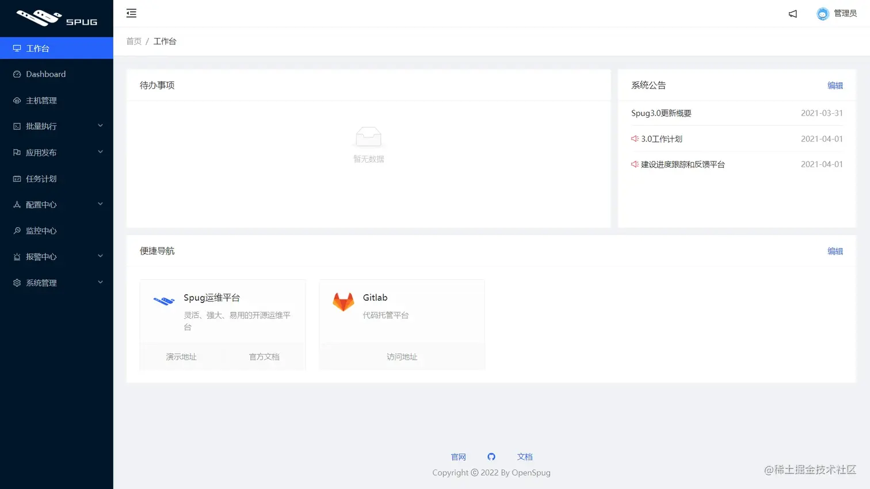
Task: Click the 代码托管平台 description text
Action: point(386,315)
